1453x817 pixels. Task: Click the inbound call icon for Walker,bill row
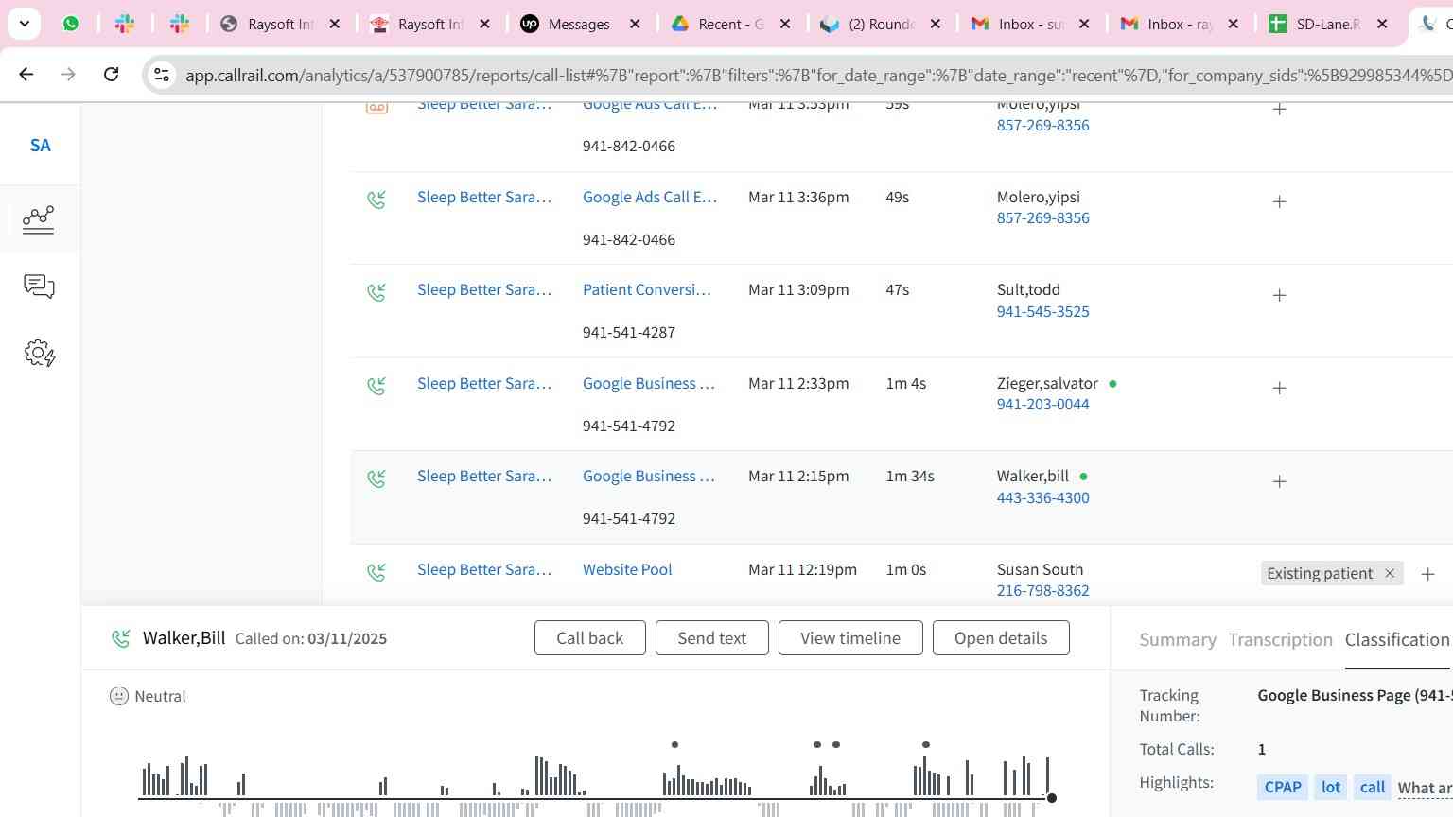[376, 479]
